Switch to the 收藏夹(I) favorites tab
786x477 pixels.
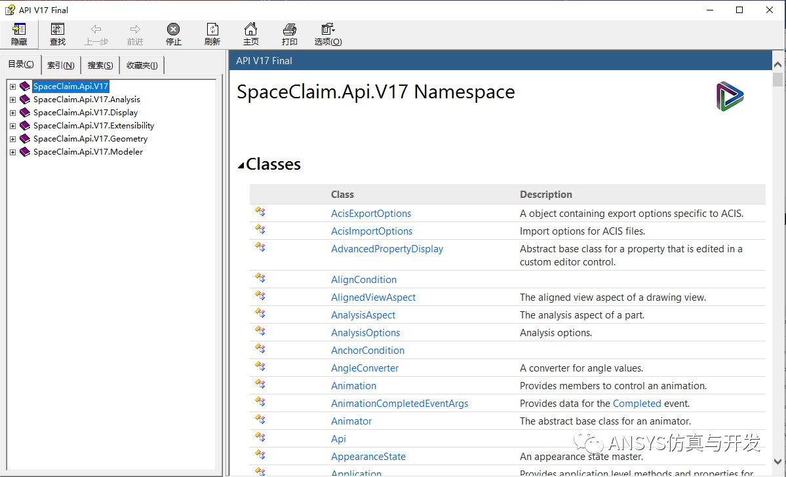[x=142, y=65]
